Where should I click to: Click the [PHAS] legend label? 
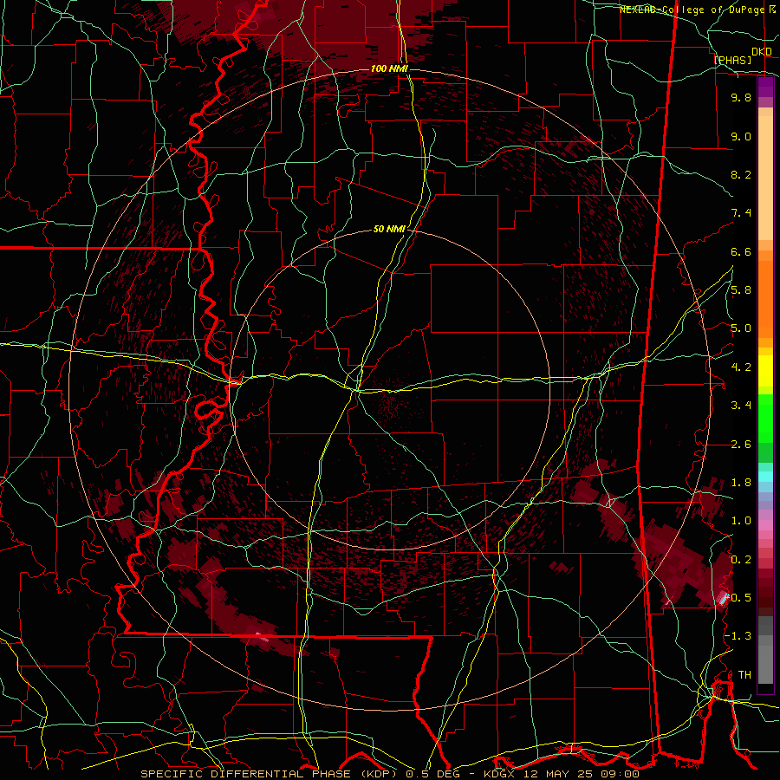[732, 60]
